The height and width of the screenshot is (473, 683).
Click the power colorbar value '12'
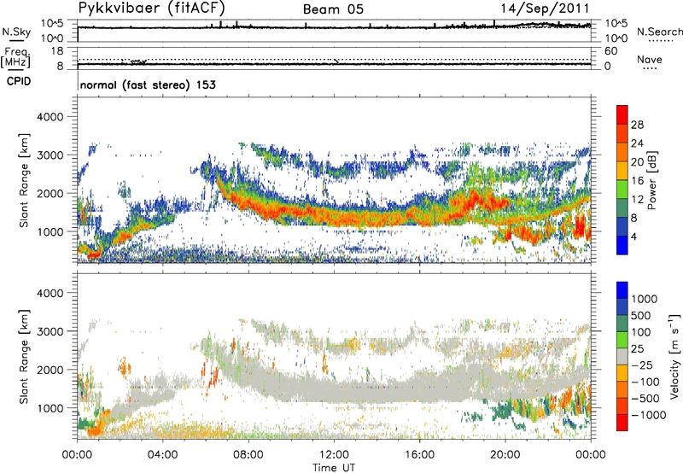coord(637,200)
